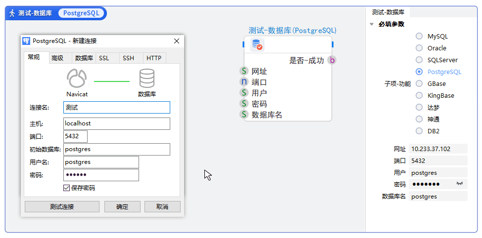Click the 用户 field in the right panel

(x=438, y=172)
